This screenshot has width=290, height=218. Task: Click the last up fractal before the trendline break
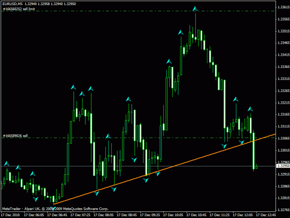[x=250, y=109]
